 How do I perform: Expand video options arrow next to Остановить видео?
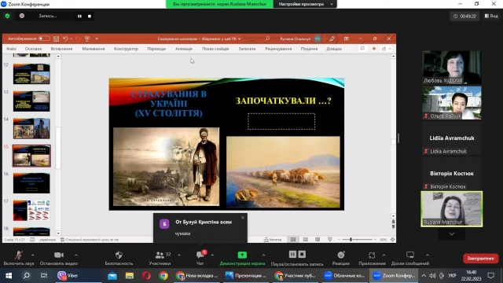pos(76,255)
